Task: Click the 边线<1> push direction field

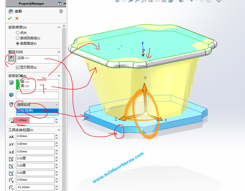Action: 37,59
